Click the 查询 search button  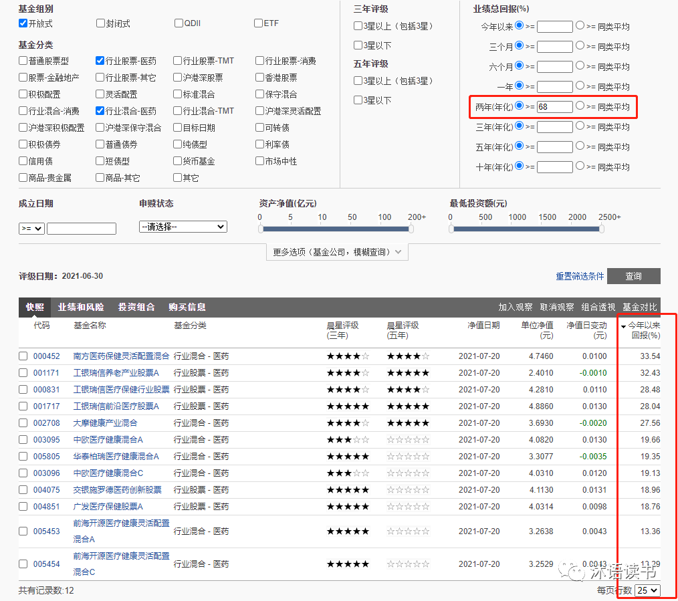633,276
